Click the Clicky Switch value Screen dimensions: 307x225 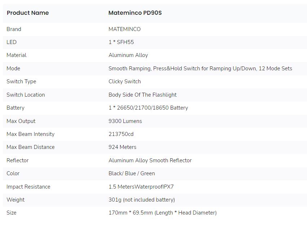124,81
